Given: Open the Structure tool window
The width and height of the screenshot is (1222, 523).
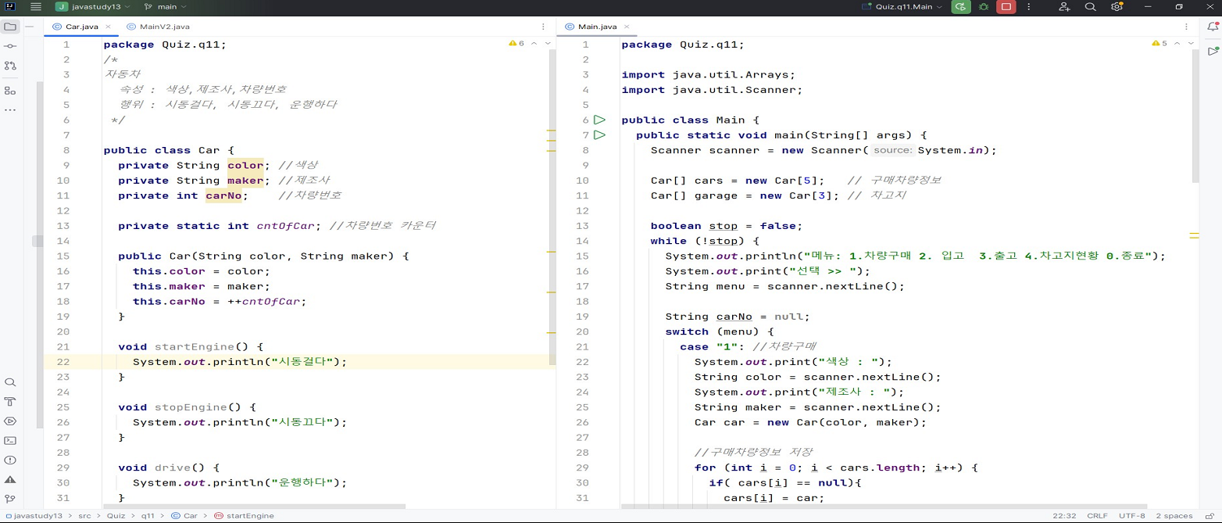Looking at the screenshot, I should coord(10,91).
